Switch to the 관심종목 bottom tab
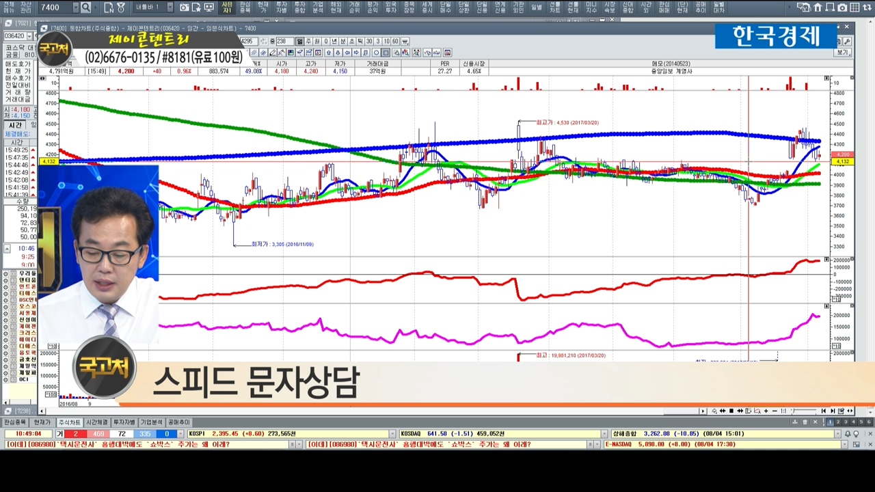 [14, 422]
